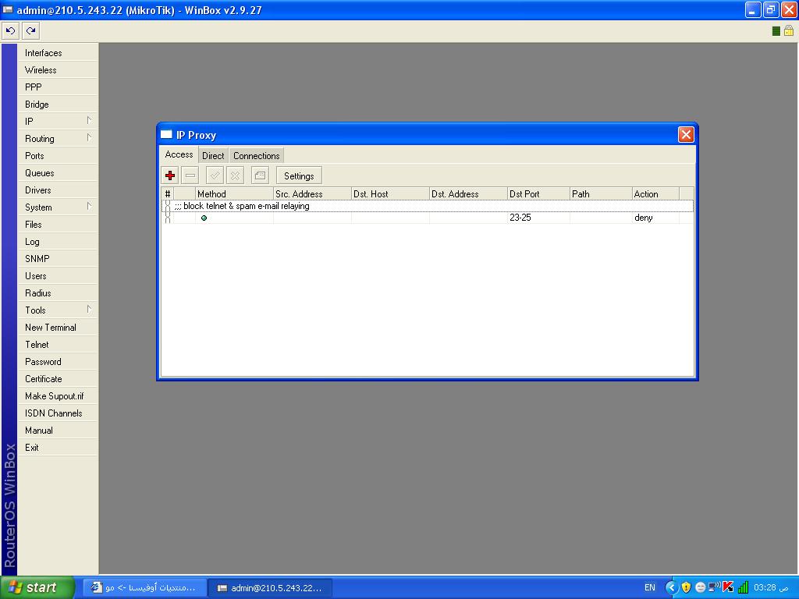Viewport: 799px width, 599px height.
Task: Open Settings in IP Proxy
Action: pyautogui.click(x=299, y=175)
